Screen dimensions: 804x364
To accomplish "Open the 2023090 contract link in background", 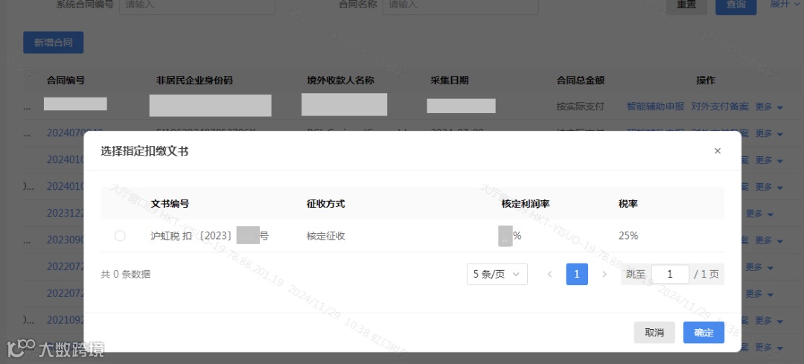I will (65, 240).
